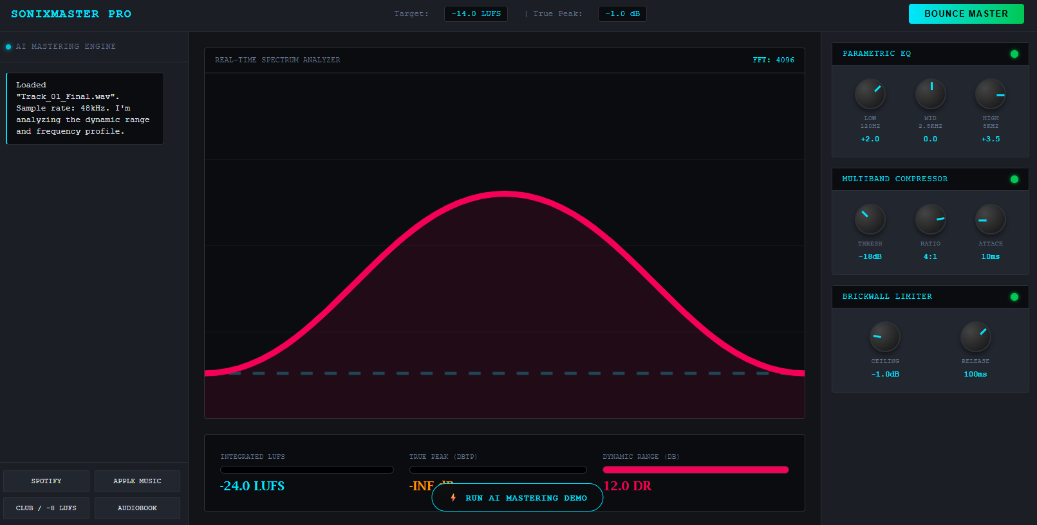Click the Multiband Compressor panel header

(930, 179)
